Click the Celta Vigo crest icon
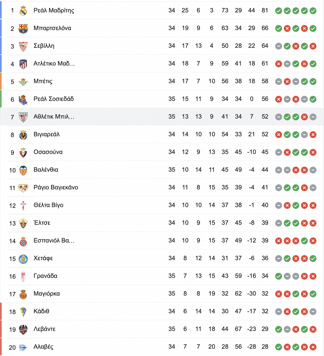The width and height of the screenshot is (324, 356). (23, 206)
